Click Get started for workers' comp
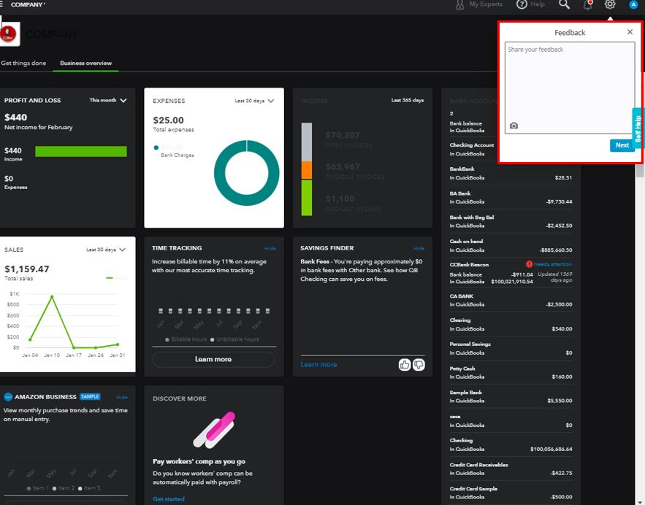This screenshot has height=505, width=645. pyautogui.click(x=169, y=499)
